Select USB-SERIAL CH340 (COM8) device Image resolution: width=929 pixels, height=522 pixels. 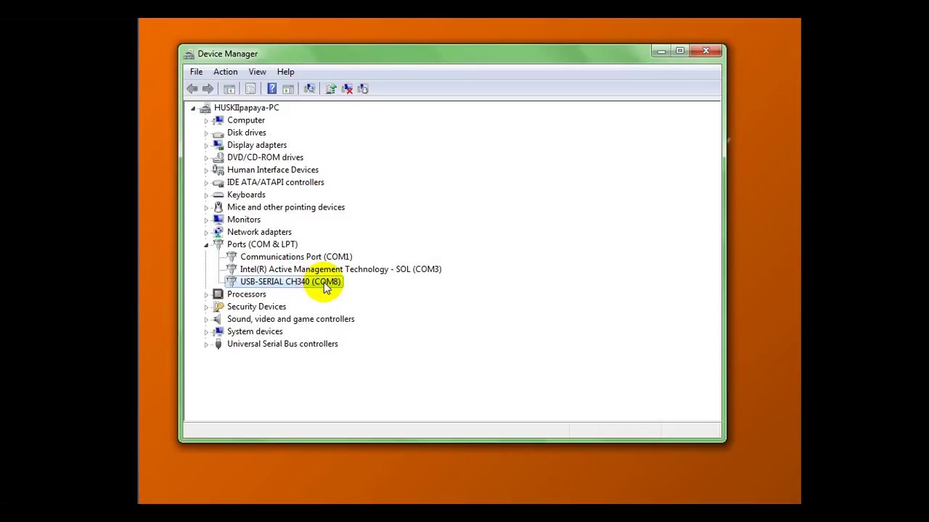coord(290,281)
